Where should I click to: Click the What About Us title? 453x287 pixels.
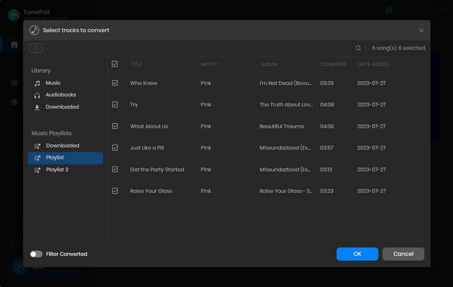[149, 126]
